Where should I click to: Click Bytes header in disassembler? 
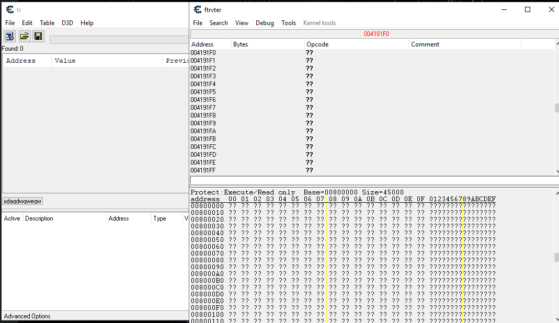click(x=268, y=44)
